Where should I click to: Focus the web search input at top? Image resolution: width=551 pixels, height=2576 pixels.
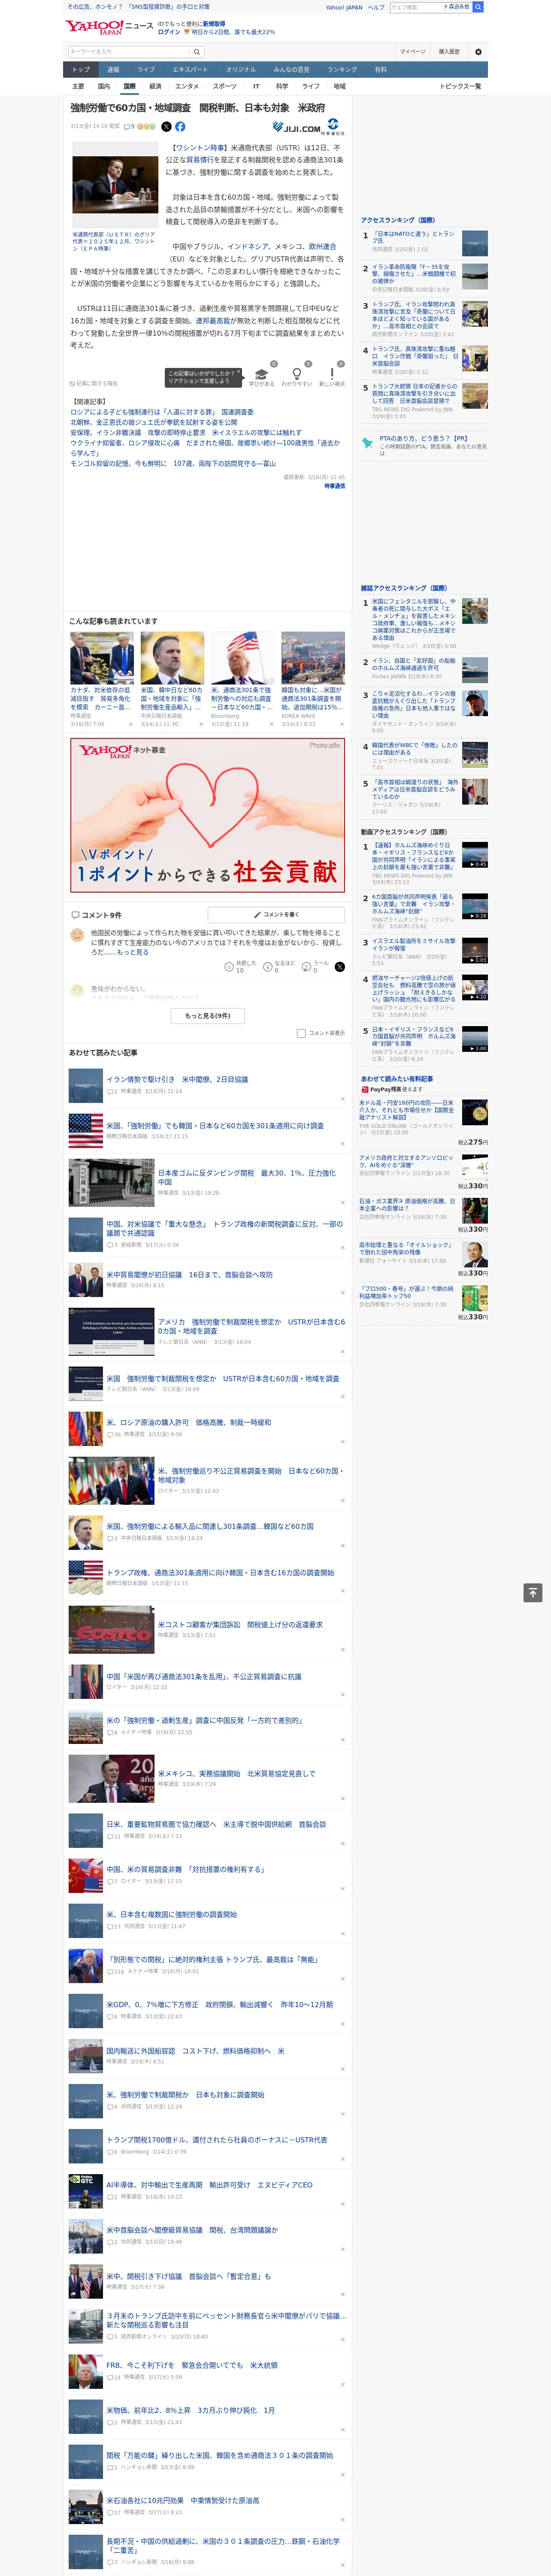[x=416, y=7]
